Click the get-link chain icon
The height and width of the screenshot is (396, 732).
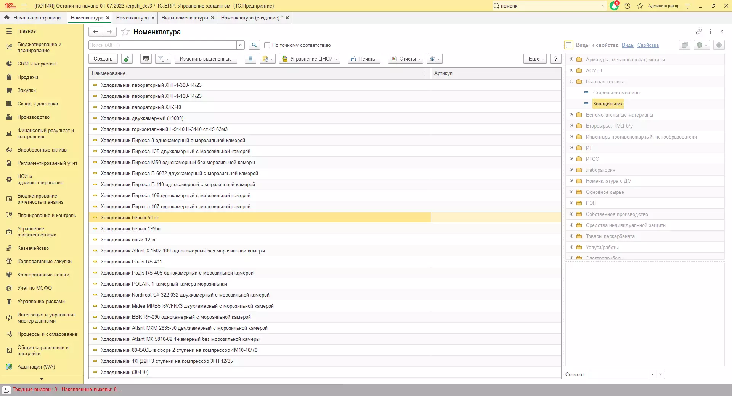tap(698, 32)
